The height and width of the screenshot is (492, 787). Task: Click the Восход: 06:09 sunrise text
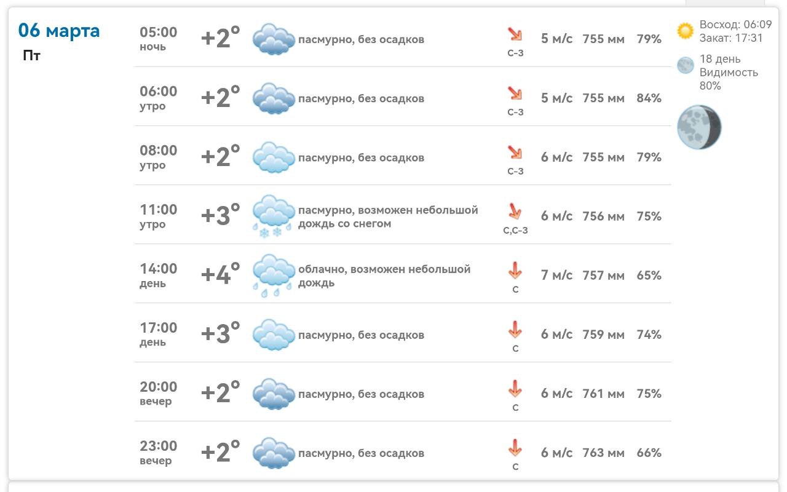pos(735,25)
